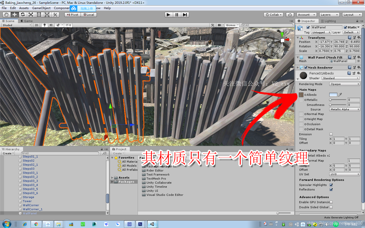Image resolution: width=365 pixels, height=228 pixels.
Task: Click Create in Hierarchy panel
Action: [8, 153]
